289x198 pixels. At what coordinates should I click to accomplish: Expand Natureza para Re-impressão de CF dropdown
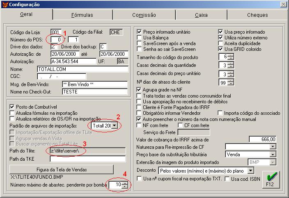point(273,147)
